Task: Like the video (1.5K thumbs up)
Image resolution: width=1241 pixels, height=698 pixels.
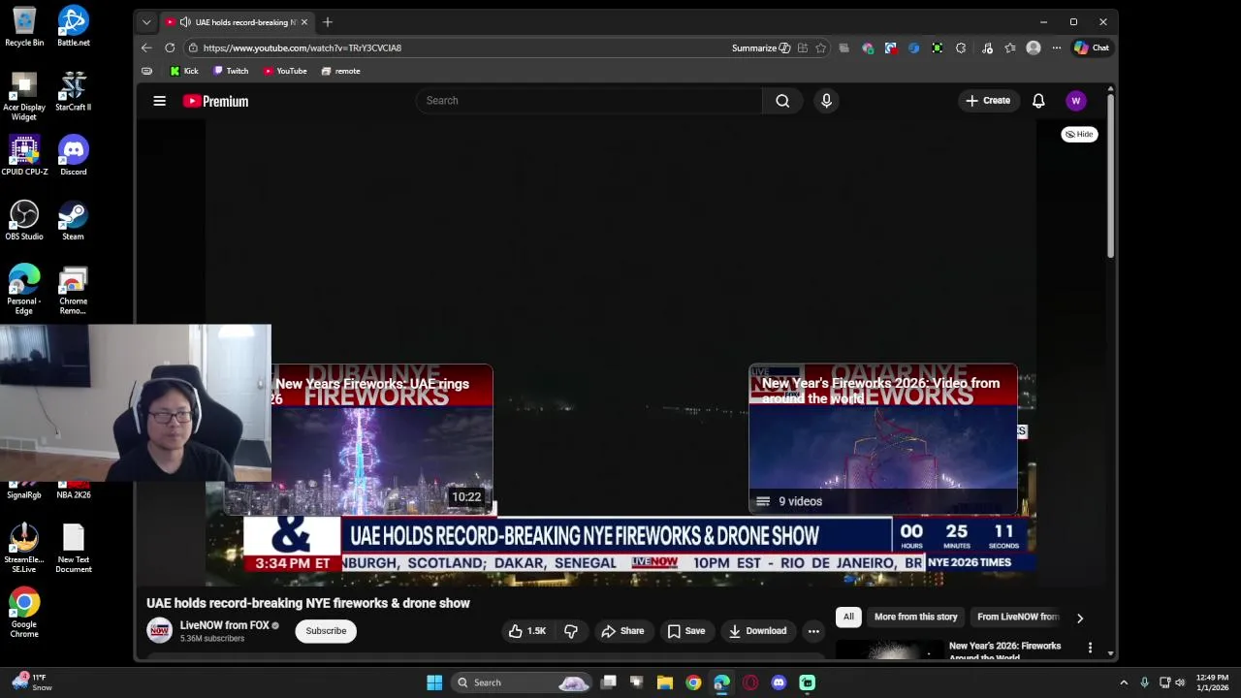Action: (x=526, y=631)
